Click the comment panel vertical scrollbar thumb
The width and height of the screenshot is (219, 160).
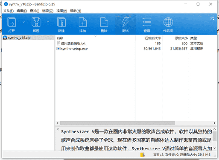click(x=215, y=136)
